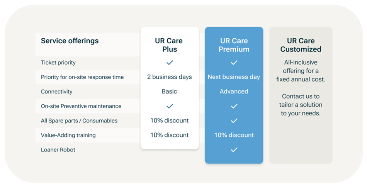Image resolution: width=367 pixels, height=187 pixels.
Task: Click Premium Value-Adding training 10% discount
Action: click(x=234, y=135)
